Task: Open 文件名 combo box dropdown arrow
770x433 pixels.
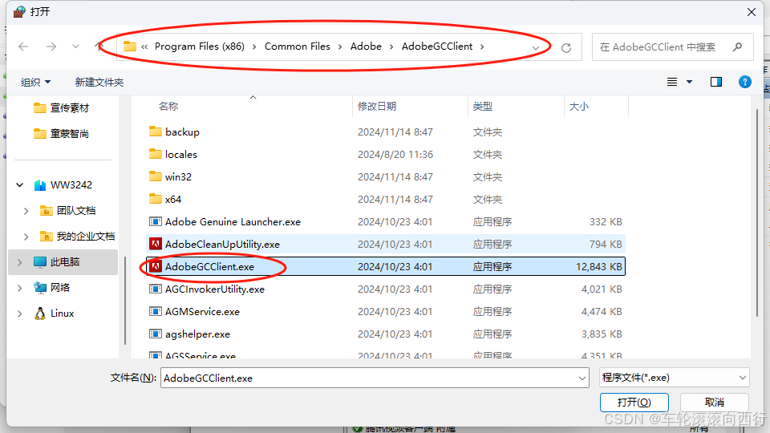Action: pos(582,378)
